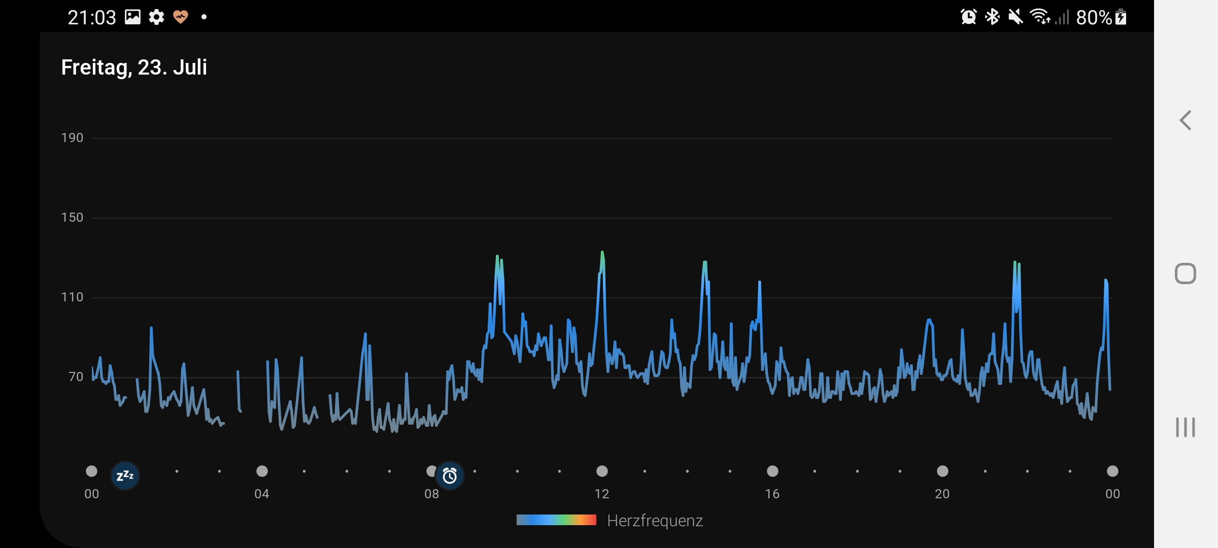The width and height of the screenshot is (1218, 548).
Task: Select the 16 hour timeline marker
Action: pyautogui.click(x=772, y=471)
